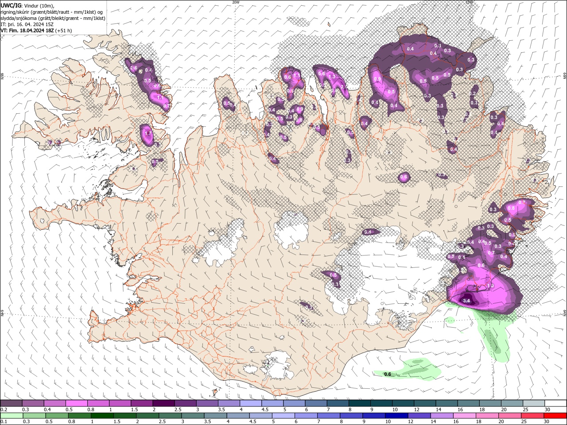Image resolution: width=567 pixels, height=425 pixels.
Task: Click the 'UWC/IG' title text
Action: pos(10,5)
